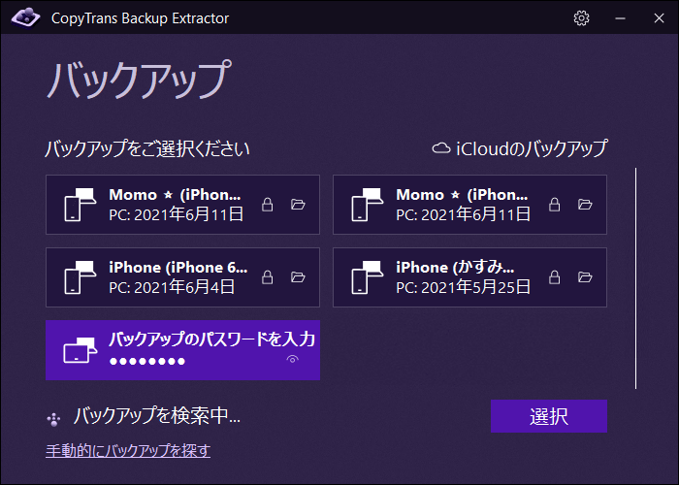Select the 2021年6月4日 iPhone 6 backup card
Viewport: 679px width, 485px height.
(182, 277)
